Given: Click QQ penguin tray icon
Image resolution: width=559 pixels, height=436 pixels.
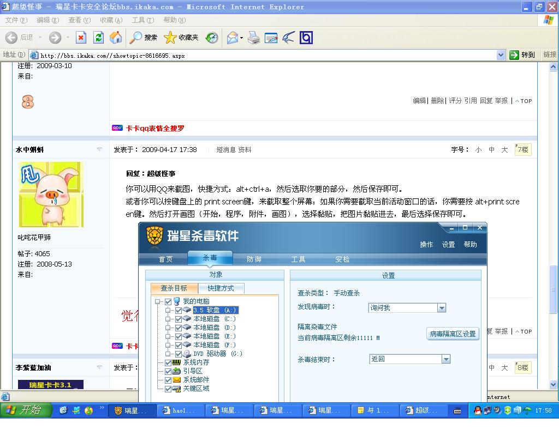Looking at the screenshot, I should [478, 410].
